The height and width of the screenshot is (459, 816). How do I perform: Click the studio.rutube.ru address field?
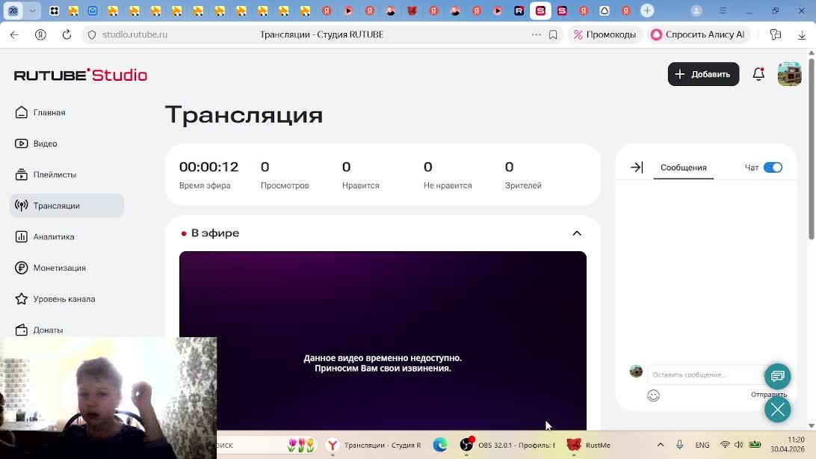click(x=135, y=34)
